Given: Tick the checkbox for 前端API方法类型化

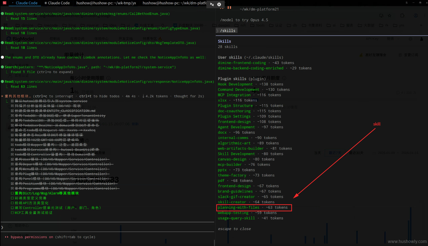Looking at the screenshot, I should click(12, 203).
